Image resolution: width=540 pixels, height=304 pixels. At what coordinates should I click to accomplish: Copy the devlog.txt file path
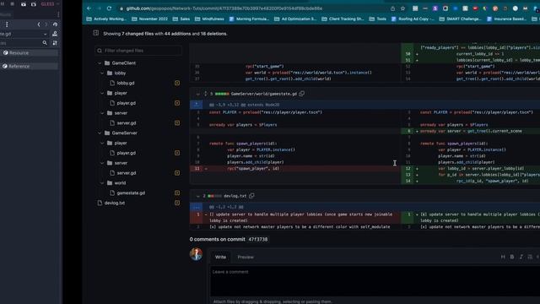coord(251,196)
